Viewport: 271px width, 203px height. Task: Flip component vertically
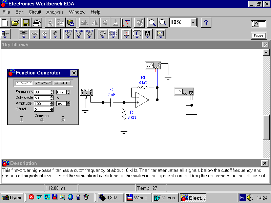105,23
